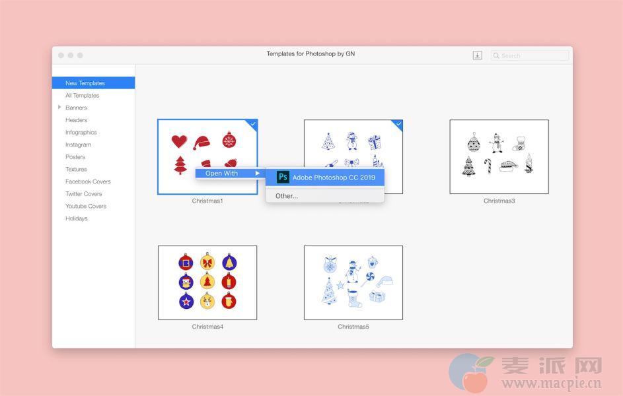This screenshot has height=396, width=623.
Task: Open the Youtube Covers category
Action: (x=86, y=206)
